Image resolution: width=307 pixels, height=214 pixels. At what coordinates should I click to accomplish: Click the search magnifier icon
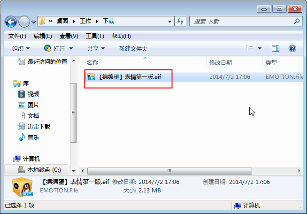(297, 21)
